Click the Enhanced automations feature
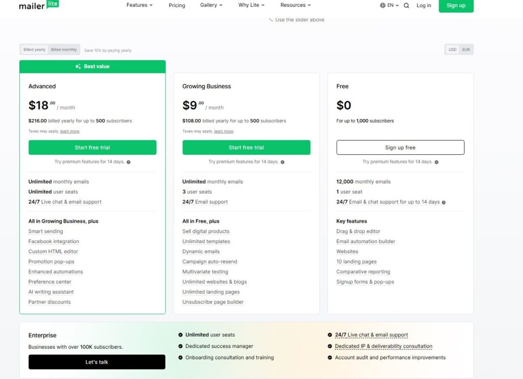 coord(56,272)
